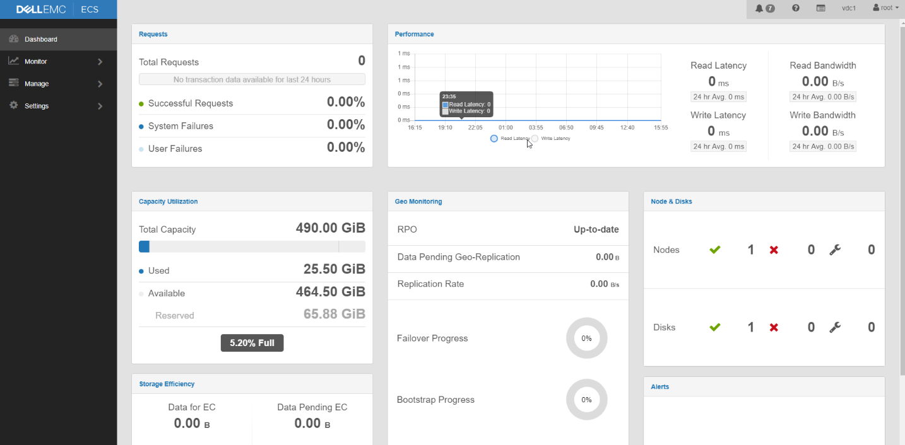This screenshot has height=445, width=905.
Task: Expand the Monitor menu chevron
Action: 100,62
